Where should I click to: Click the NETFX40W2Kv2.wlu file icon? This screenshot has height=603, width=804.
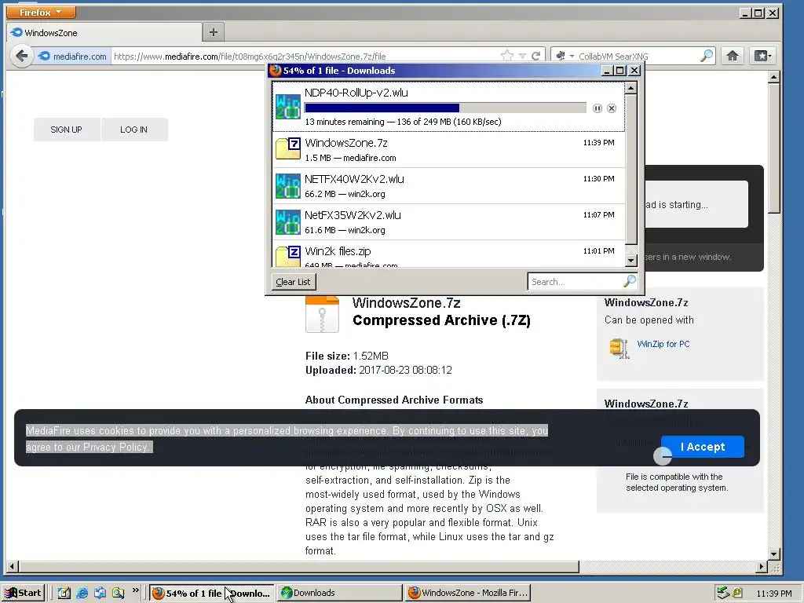click(288, 185)
